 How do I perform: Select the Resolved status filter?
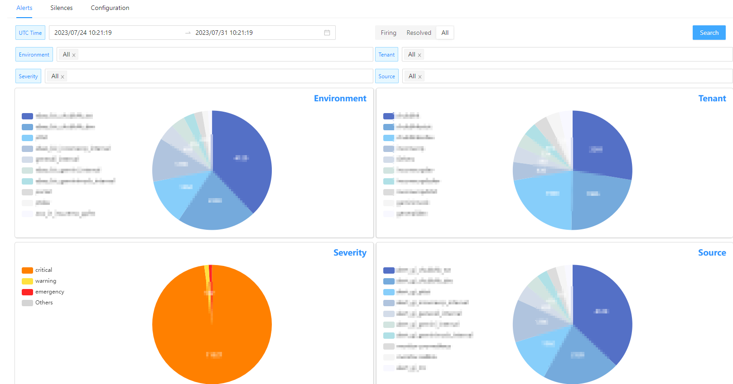(x=419, y=33)
